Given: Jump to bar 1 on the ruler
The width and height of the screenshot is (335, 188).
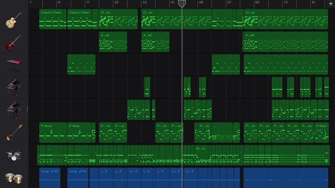Looking at the screenshot, I should coord(30,2).
